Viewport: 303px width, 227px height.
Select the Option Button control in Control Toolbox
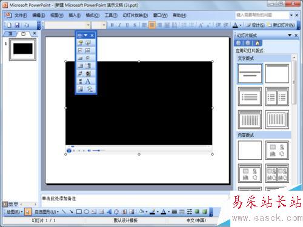tap(88, 58)
